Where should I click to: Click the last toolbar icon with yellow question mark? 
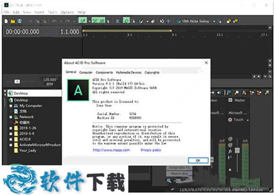point(236,21)
